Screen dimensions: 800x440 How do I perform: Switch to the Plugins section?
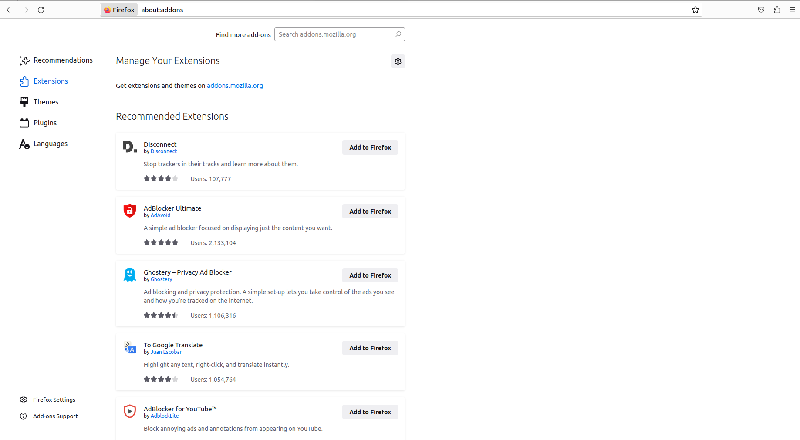pyautogui.click(x=45, y=122)
